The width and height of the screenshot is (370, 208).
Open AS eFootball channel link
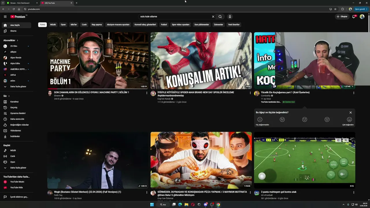pos(267,195)
